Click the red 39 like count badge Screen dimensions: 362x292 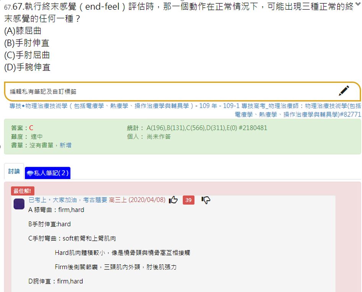pos(189,200)
